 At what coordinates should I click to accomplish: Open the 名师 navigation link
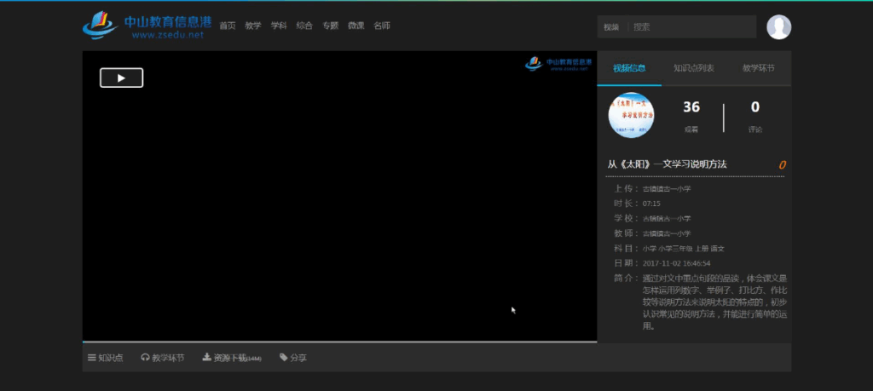pos(382,26)
